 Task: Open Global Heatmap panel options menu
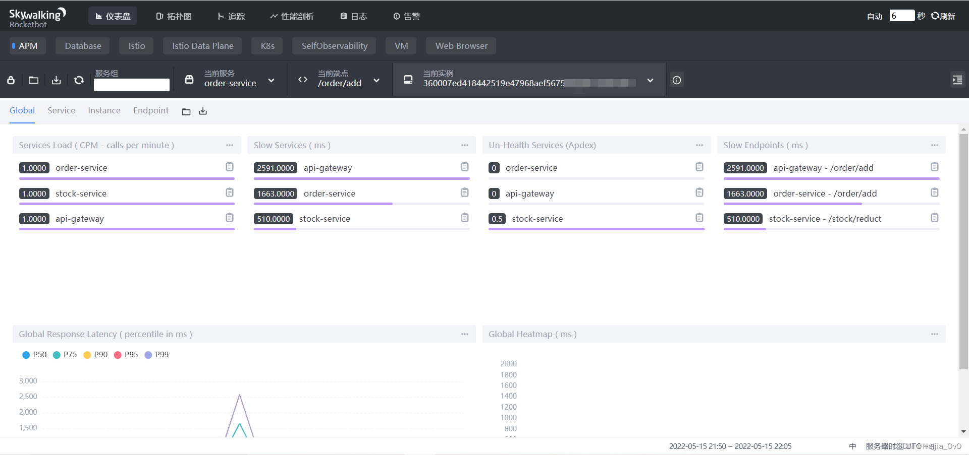[x=935, y=334]
